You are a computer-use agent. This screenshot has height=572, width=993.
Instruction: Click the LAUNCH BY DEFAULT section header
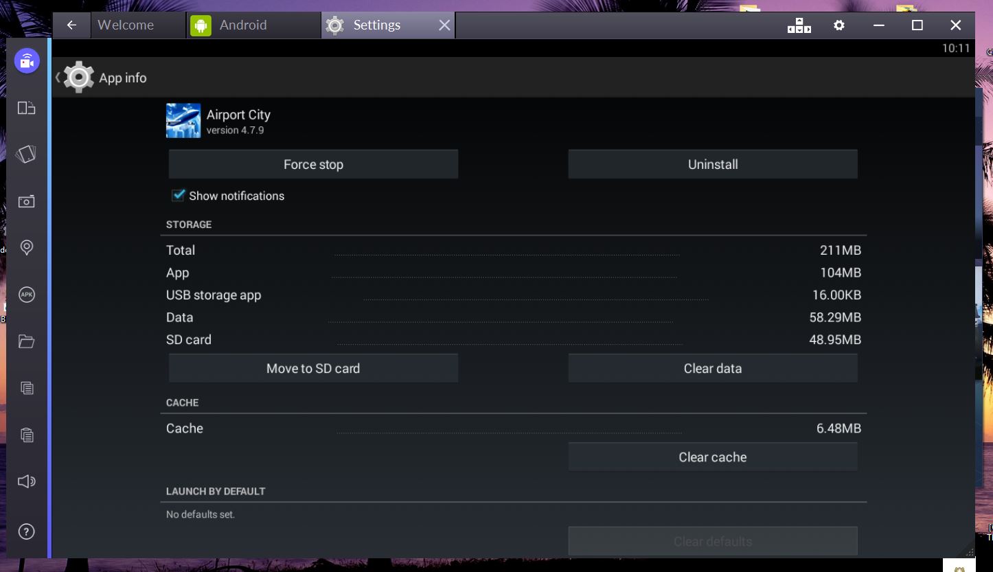(216, 491)
